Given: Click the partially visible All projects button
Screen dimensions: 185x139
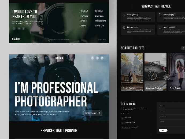Looking at the screenshot, I should (x=183, y=48).
